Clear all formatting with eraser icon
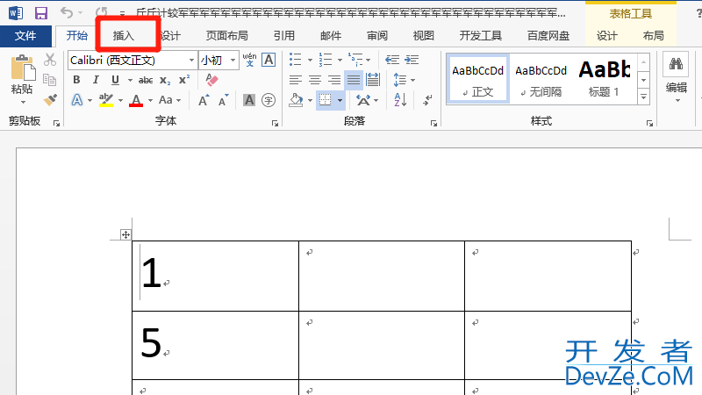The height and width of the screenshot is (395, 702). (x=211, y=80)
